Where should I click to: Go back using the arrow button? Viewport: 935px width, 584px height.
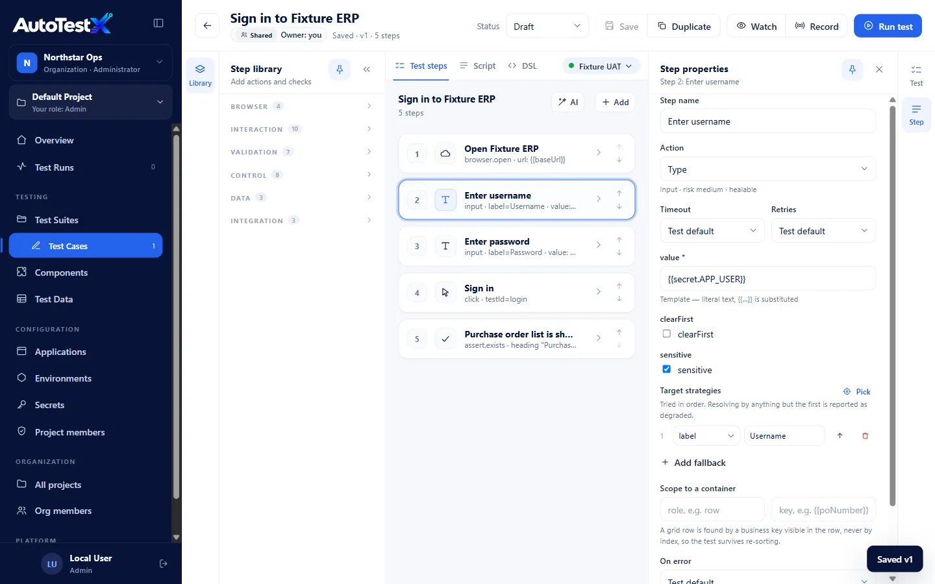207,26
